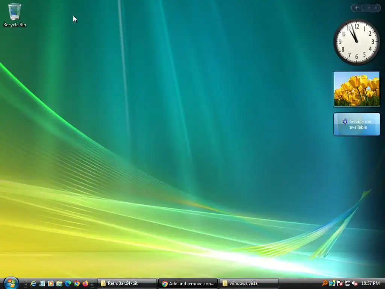Open the network tray icon
The height and width of the screenshot is (289, 385).
[347, 283]
